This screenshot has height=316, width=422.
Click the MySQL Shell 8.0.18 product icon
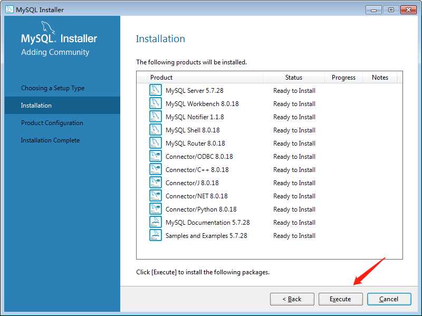156,130
